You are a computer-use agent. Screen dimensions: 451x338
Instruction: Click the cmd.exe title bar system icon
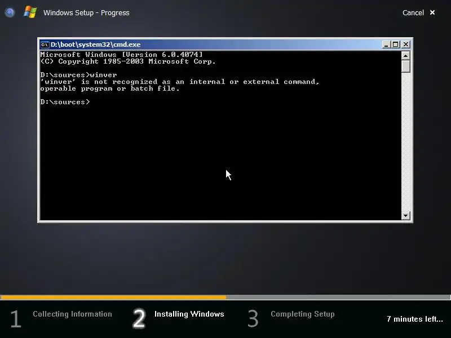(45, 45)
